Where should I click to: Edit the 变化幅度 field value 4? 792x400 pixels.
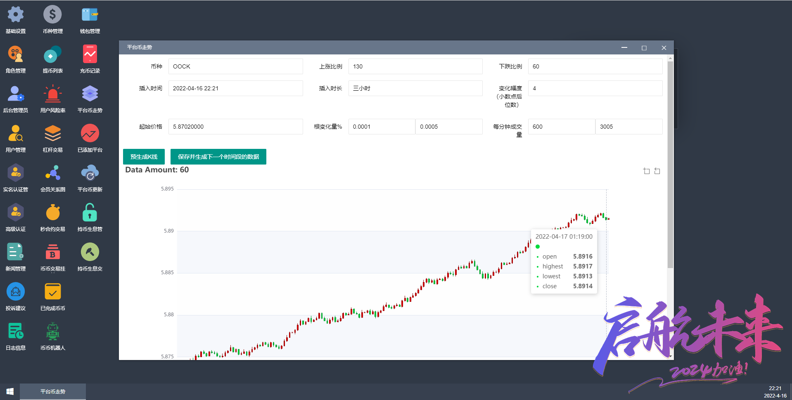coord(595,88)
